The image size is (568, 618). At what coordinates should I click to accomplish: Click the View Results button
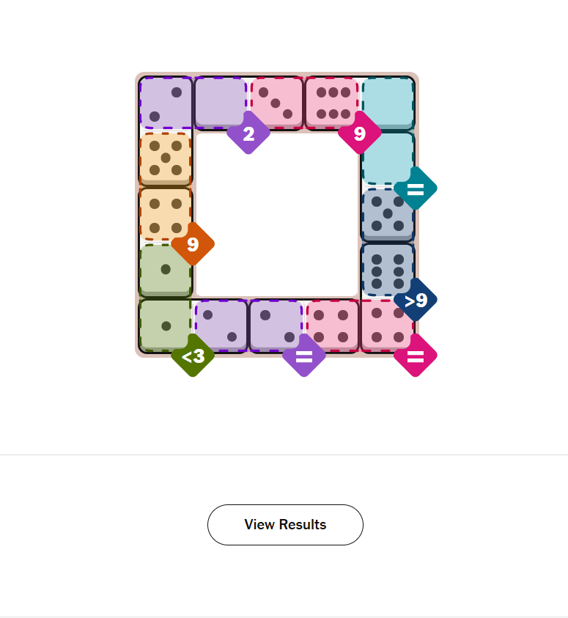tap(285, 525)
